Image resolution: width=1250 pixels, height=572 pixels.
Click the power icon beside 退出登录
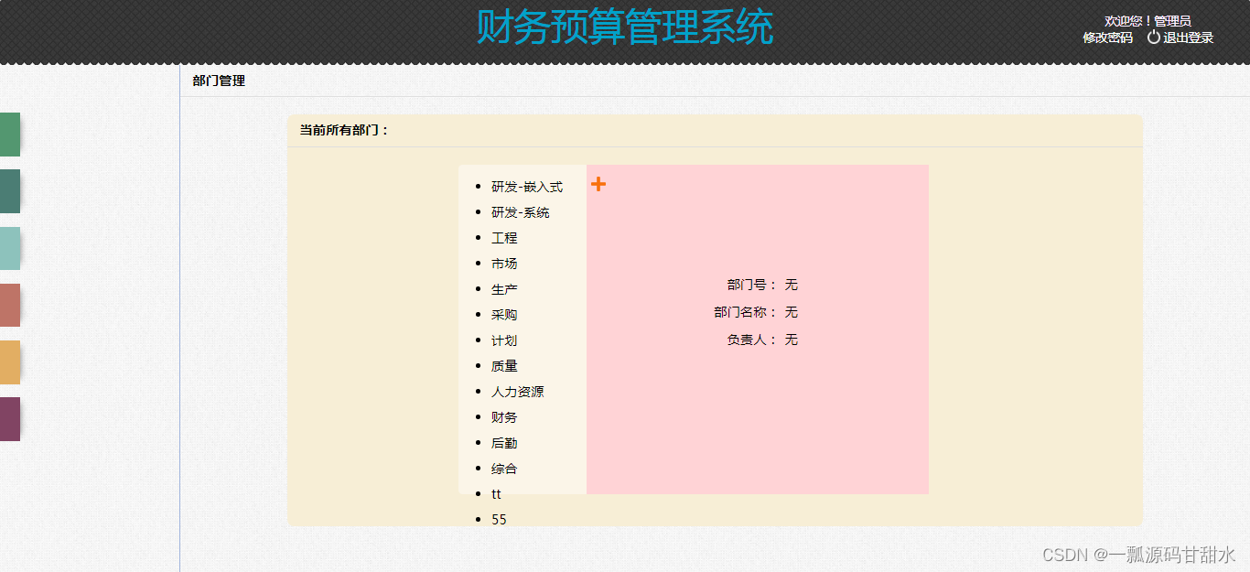tap(1152, 38)
